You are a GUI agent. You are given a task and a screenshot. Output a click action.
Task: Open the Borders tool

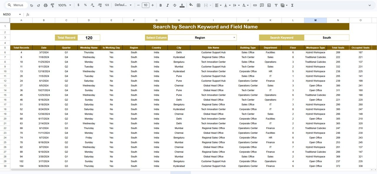coord(198,5)
